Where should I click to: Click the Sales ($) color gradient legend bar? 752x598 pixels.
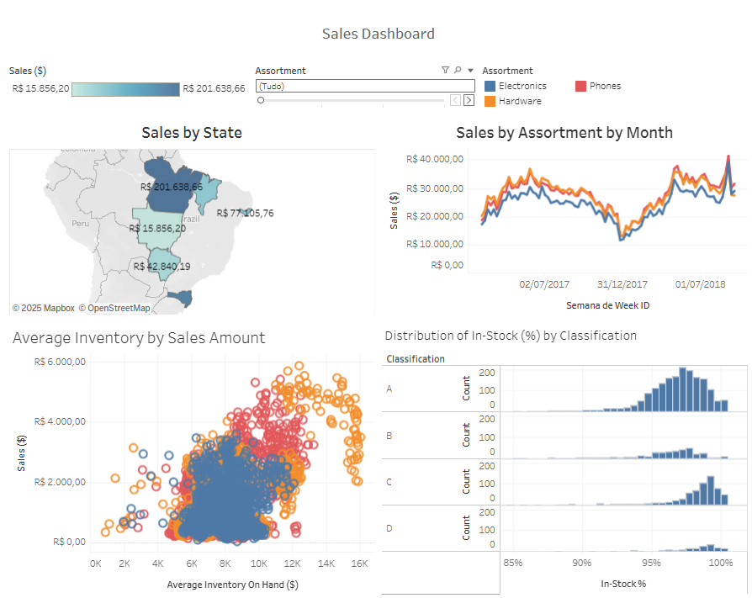pyautogui.click(x=125, y=88)
